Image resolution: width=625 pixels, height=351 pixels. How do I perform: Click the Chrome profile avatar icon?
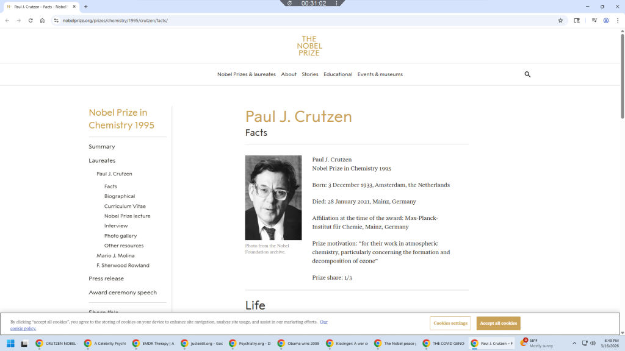click(606, 20)
